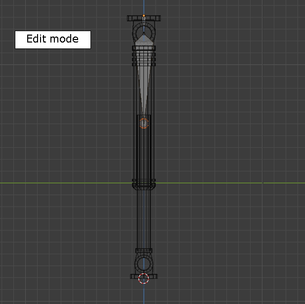The height and width of the screenshot is (304, 305).
Task: Click the orange dashed circle on the mesh
Action: pos(144,123)
